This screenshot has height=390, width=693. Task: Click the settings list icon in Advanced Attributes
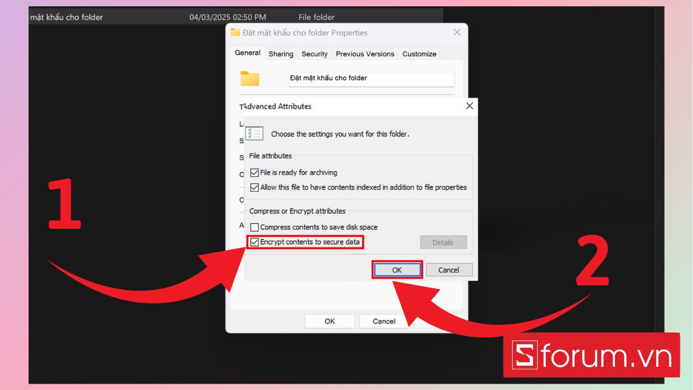click(x=254, y=133)
